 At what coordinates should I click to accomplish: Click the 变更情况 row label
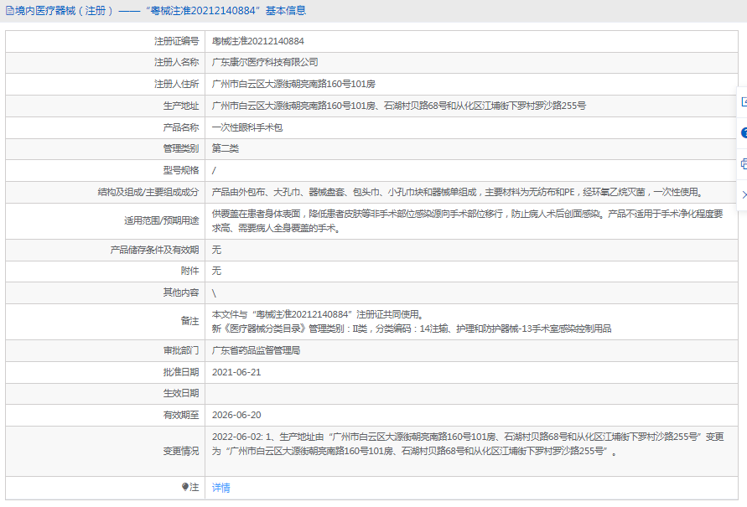click(181, 451)
